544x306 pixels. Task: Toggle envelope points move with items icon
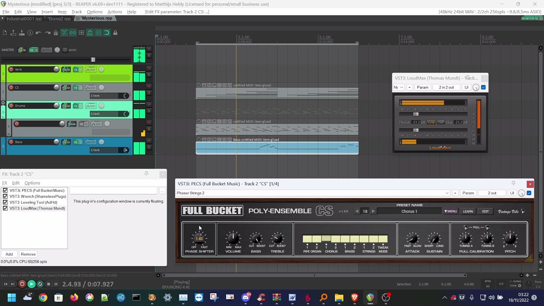pos(90,33)
